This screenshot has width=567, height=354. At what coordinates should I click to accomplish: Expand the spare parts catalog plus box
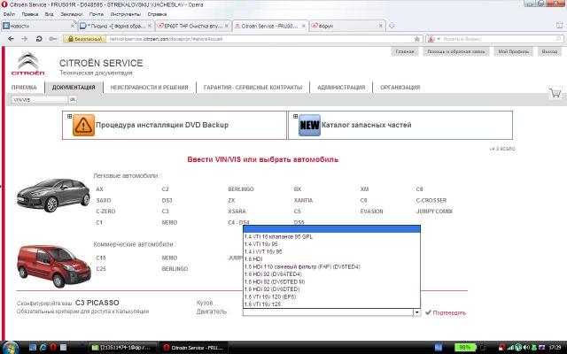[293, 116]
